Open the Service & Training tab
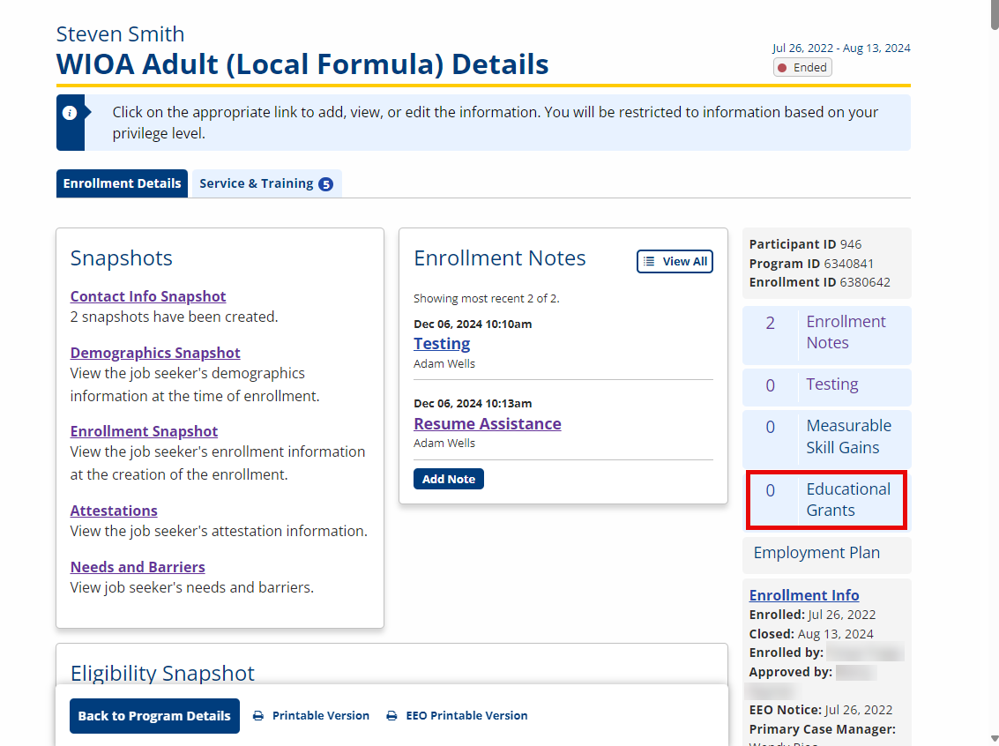Screen dimensions: 999x746 pyautogui.click(x=266, y=183)
